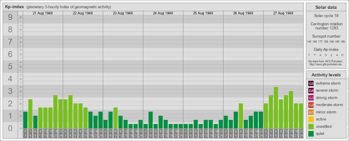Click the tallest bar on 27 Aug 6-9 hours
The width and height of the screenshot is (349, 141).
click(276, 108)
